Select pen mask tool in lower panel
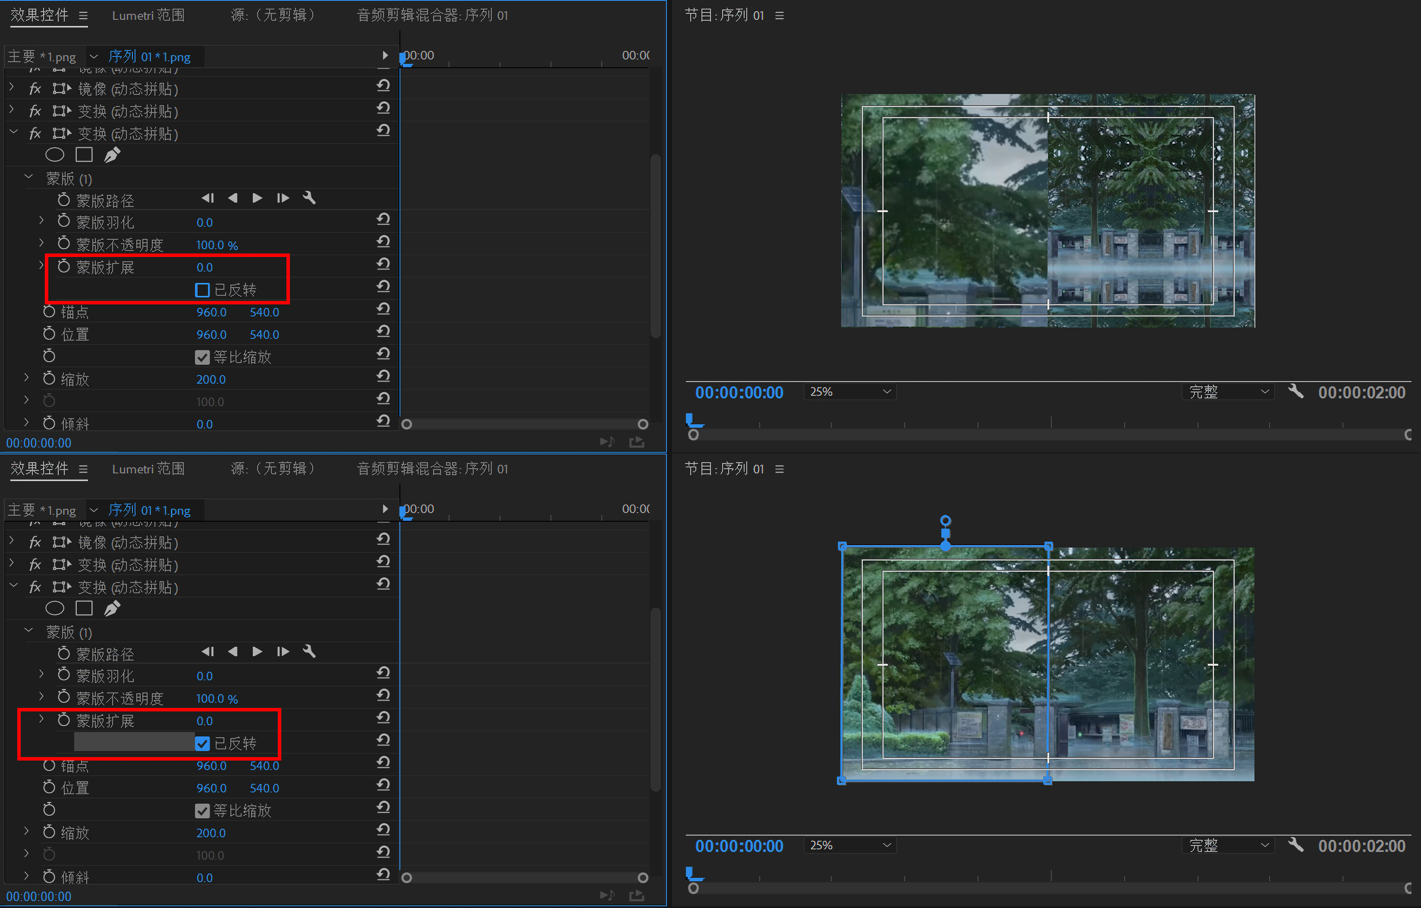The width and height of the screenshot is (1421, 908). (x=112, y=608)
